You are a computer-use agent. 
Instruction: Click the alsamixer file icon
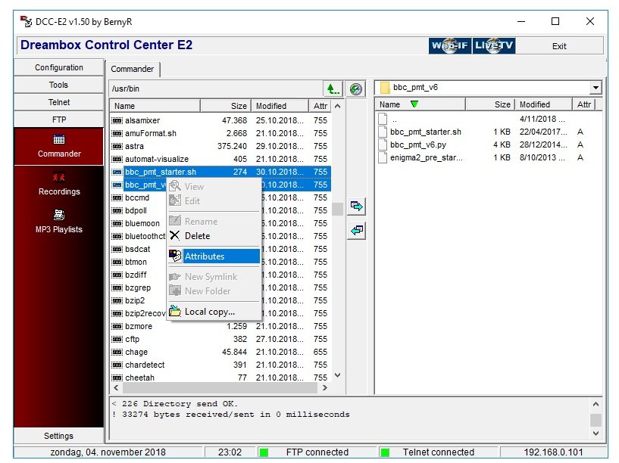point(117,120)
